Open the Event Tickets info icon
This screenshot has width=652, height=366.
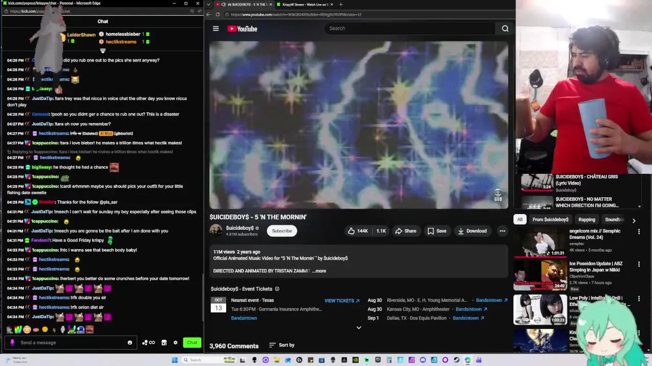click(x=277, y=289)
